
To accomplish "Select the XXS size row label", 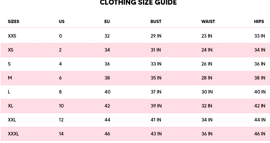I will (12, 36).
